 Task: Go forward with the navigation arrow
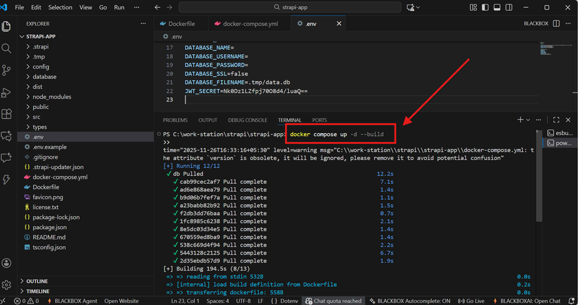pos(169,7)
